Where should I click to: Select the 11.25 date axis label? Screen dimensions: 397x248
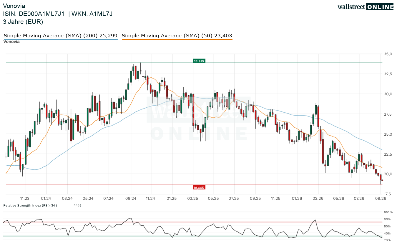276,199
